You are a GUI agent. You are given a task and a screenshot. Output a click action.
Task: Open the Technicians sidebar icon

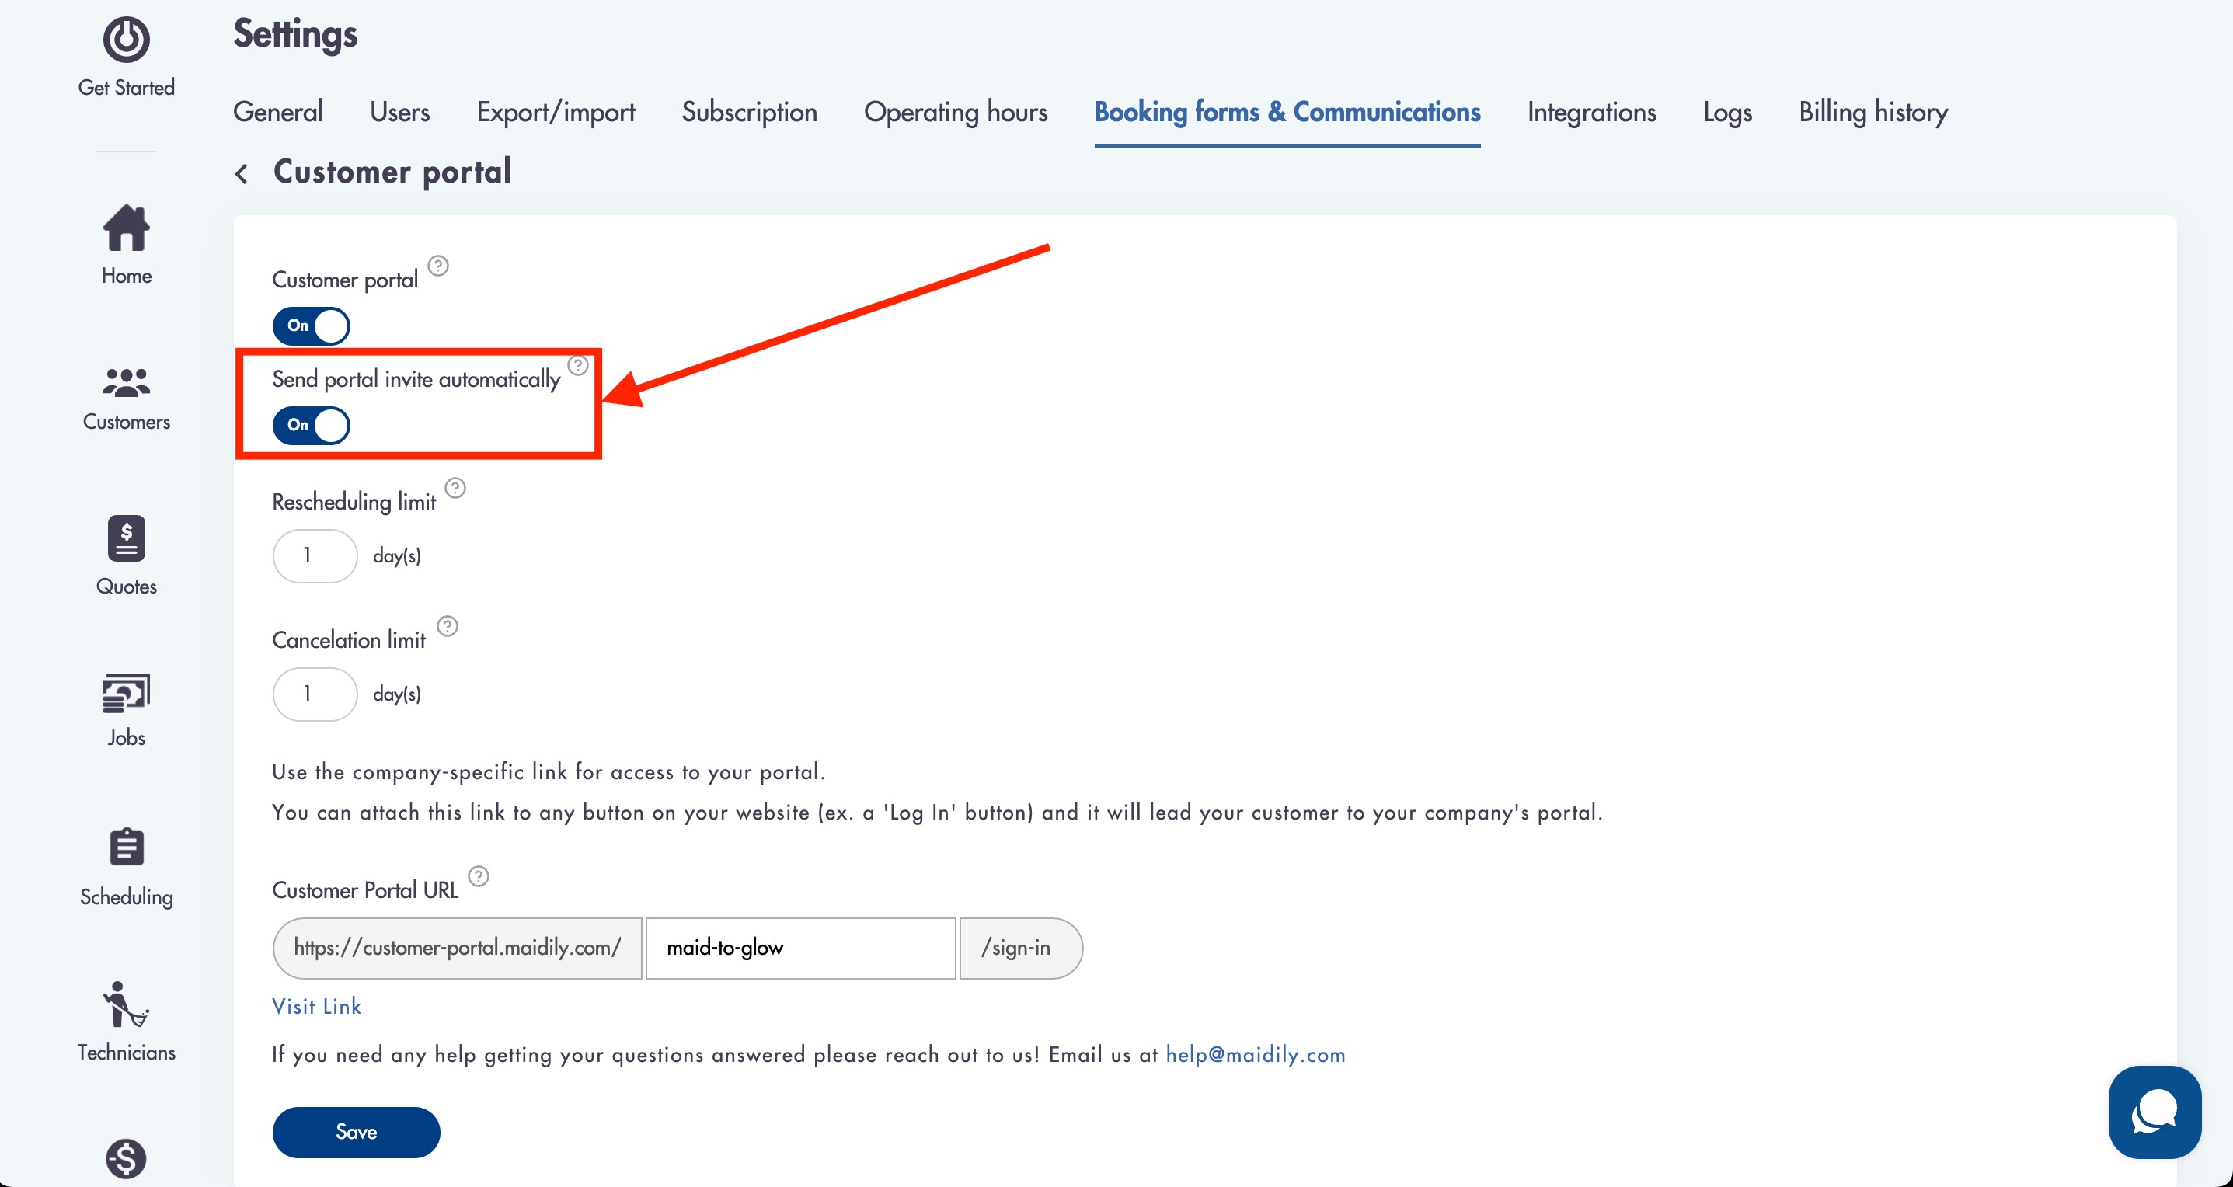coord(127,1004)
